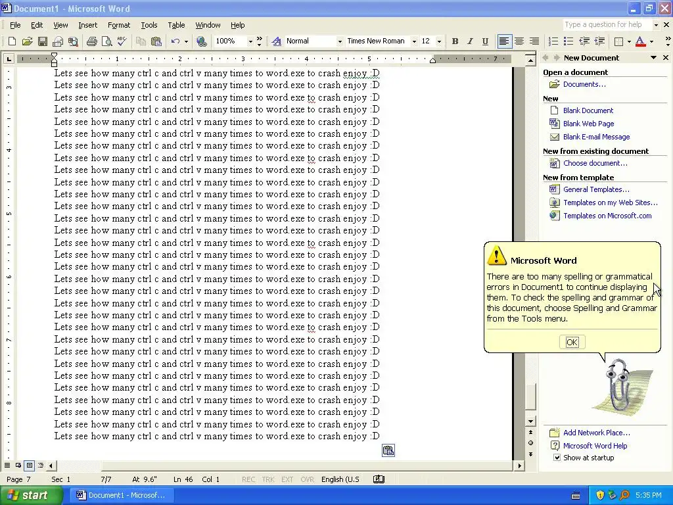The image size is (673, 505).
Task: Set Align Right paragraph alignment
Action: [x=534, y=41]
